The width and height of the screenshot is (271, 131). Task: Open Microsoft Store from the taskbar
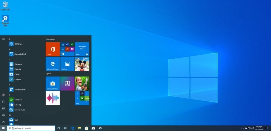86,128
